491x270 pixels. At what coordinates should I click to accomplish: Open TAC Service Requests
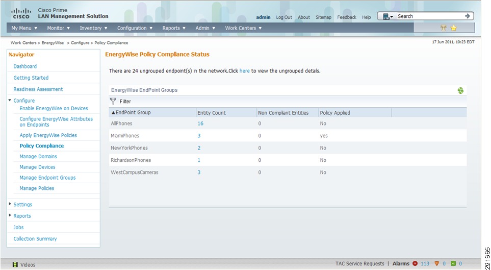coord(360,264)
